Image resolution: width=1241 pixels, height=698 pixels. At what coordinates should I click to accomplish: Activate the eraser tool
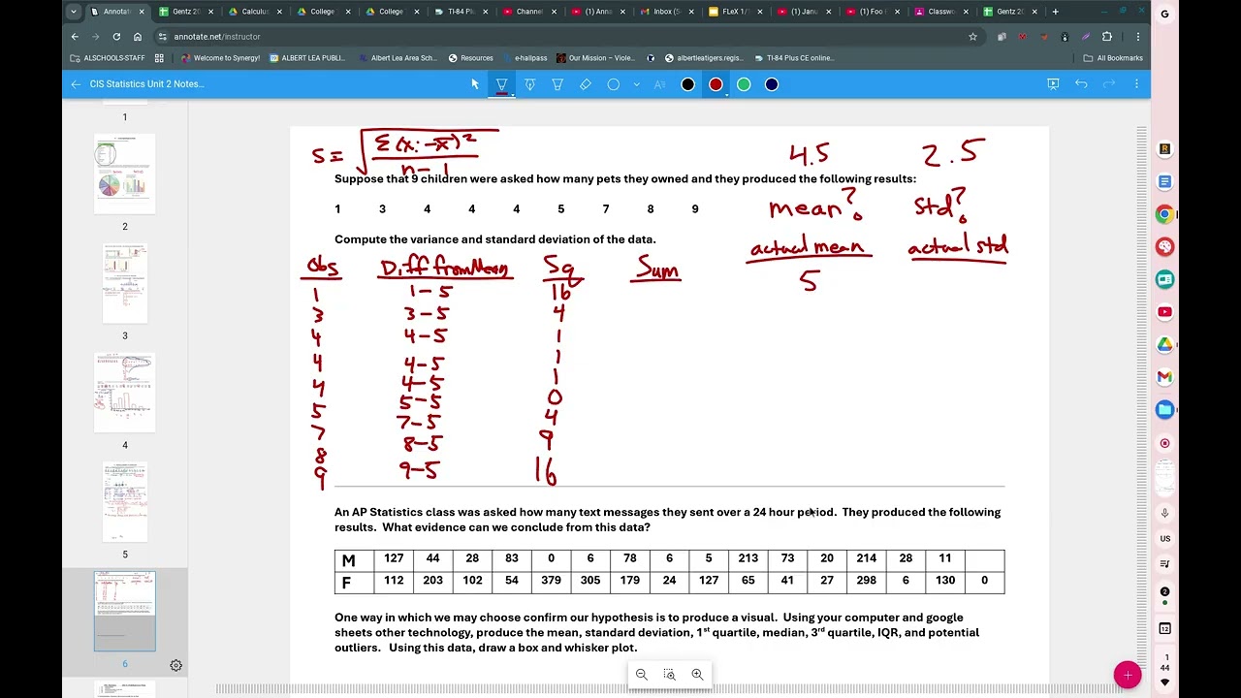(586, 84)
